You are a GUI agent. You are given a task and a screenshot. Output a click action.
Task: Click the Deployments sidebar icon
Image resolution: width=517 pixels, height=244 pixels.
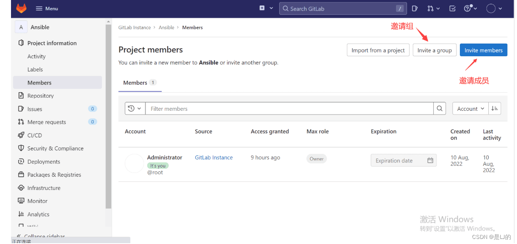(x=21, y=161)
